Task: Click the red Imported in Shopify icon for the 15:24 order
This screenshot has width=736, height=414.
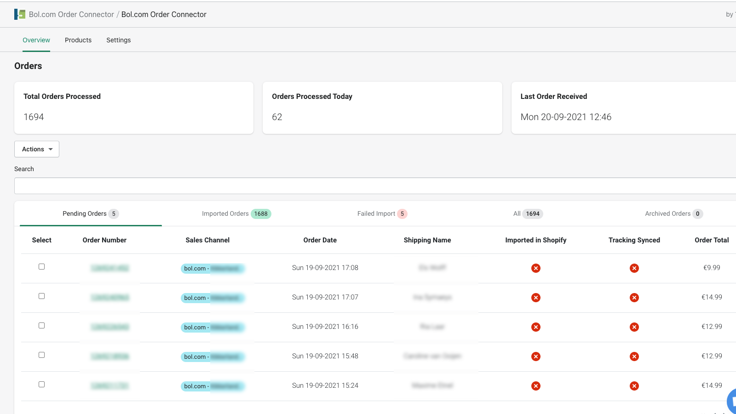Action: point(535,386)
